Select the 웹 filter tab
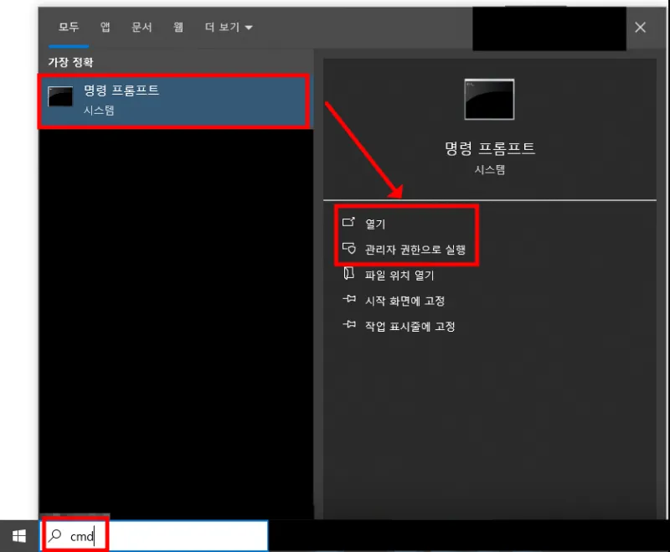This screenshot has height=552, width=670. click(x=178, y=28)
